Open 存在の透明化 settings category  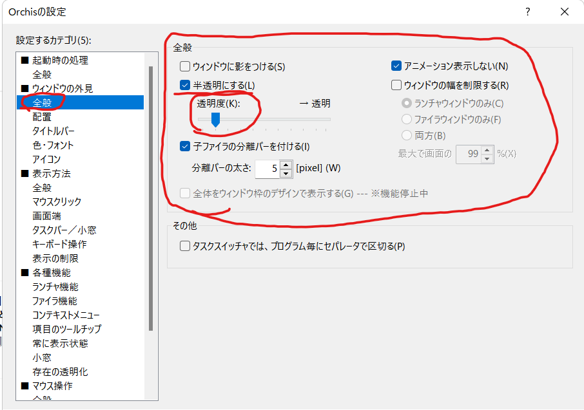[61, 371]
